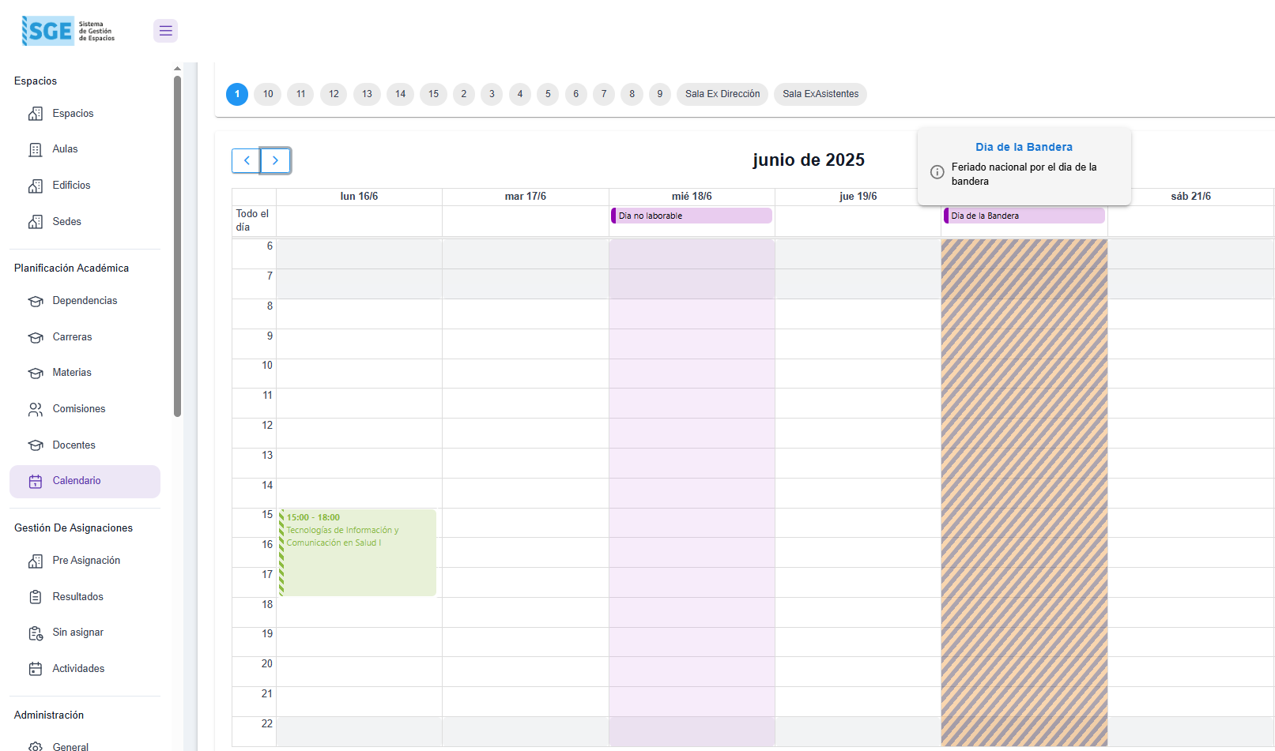
Task: Click the sáb 21/6 column header
Action: point(1190,197)
